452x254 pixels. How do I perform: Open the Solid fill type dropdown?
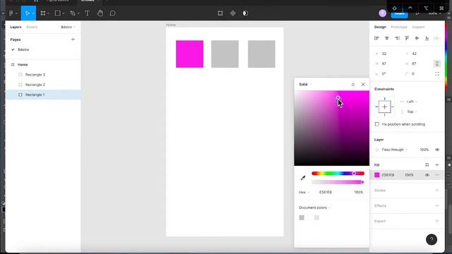click(x=305, y=85)
